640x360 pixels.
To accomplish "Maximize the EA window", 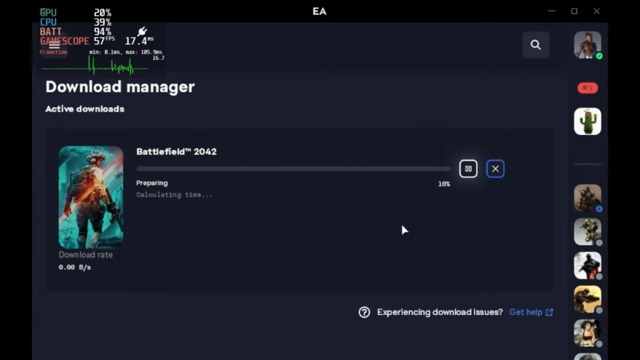I will [x=574, y=11].
